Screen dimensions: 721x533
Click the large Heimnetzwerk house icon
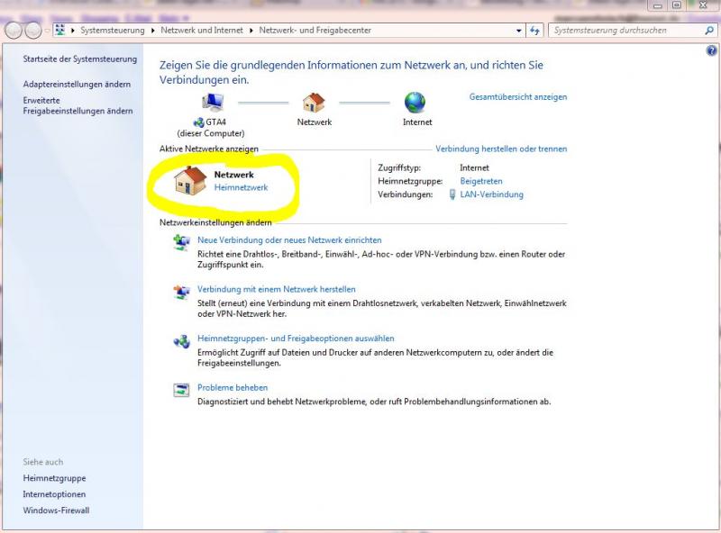[x=190, y=180]
